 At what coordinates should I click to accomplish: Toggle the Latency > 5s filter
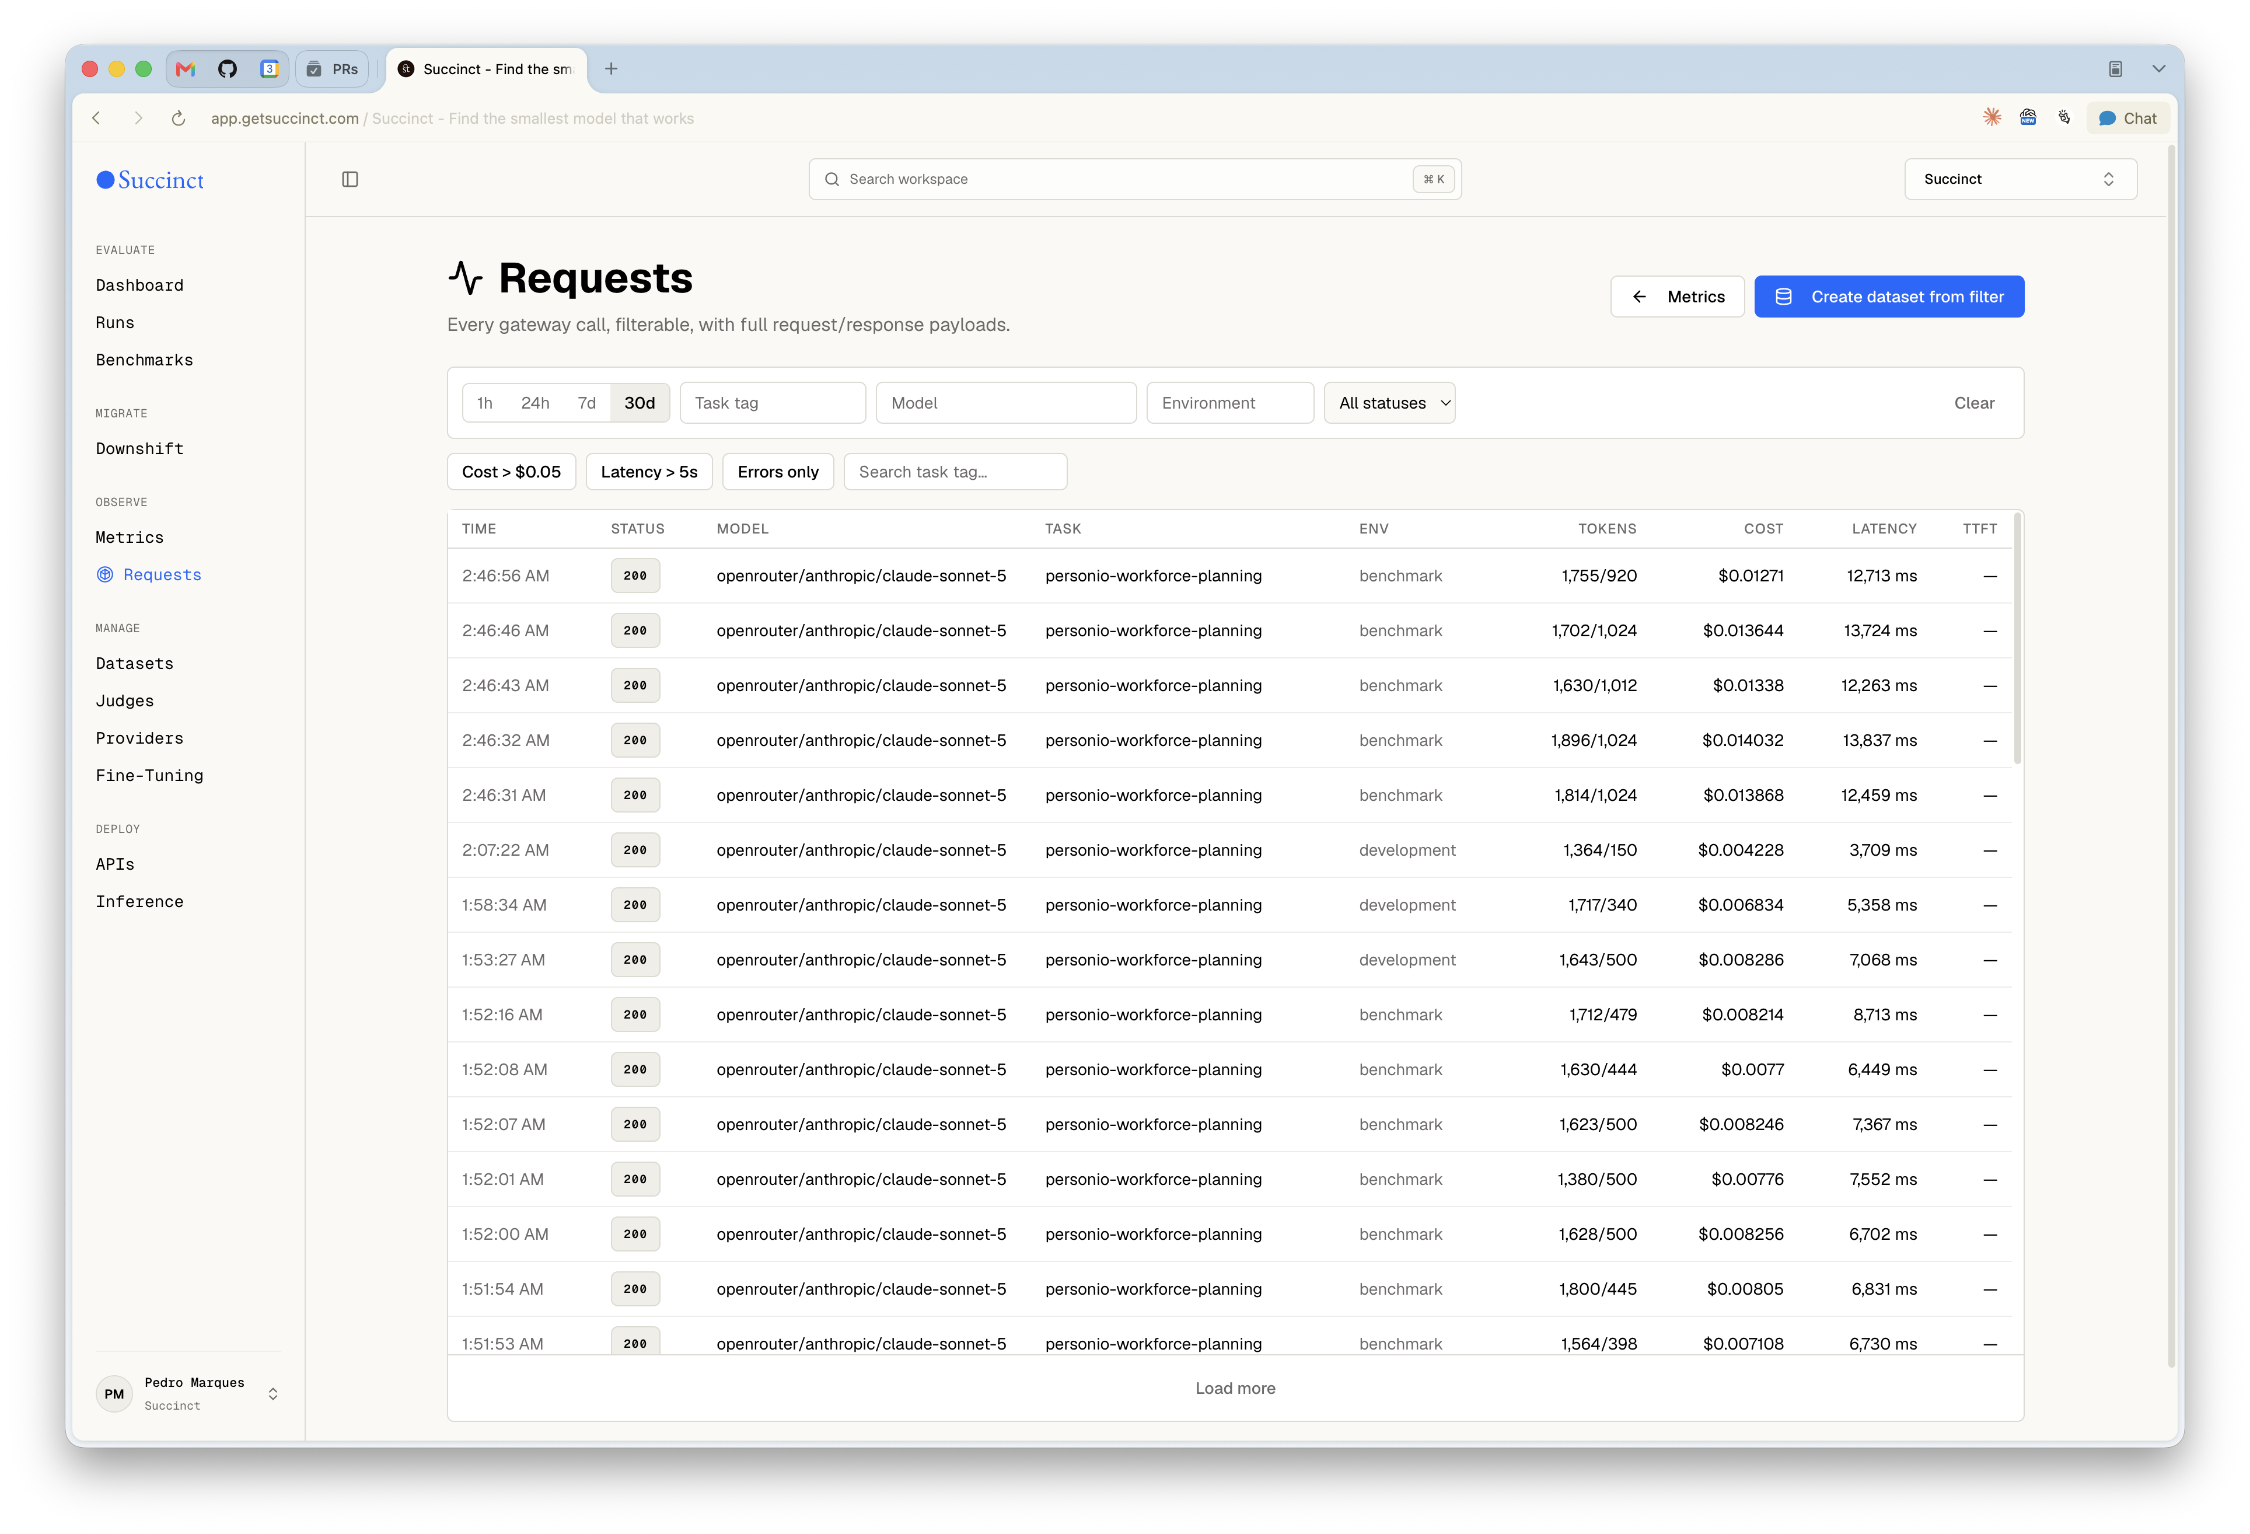[649, 472]
